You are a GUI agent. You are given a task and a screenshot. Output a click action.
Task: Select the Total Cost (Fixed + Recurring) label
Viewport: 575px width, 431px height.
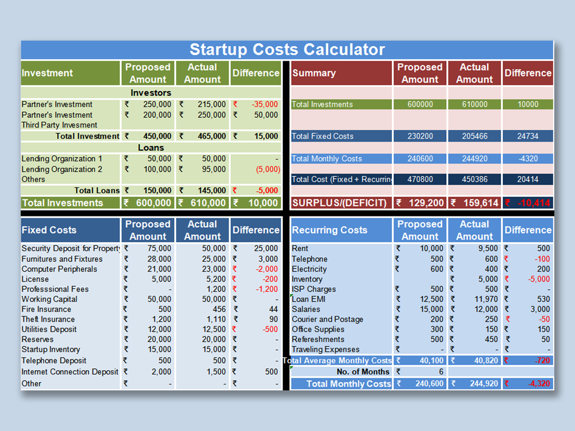tap(342, 179)
